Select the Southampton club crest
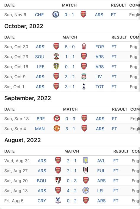This screenshot has width=140, height=209. 56,56
